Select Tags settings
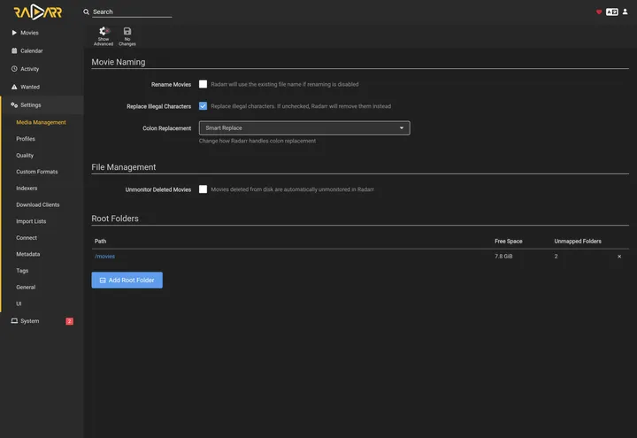 point(22,271)
